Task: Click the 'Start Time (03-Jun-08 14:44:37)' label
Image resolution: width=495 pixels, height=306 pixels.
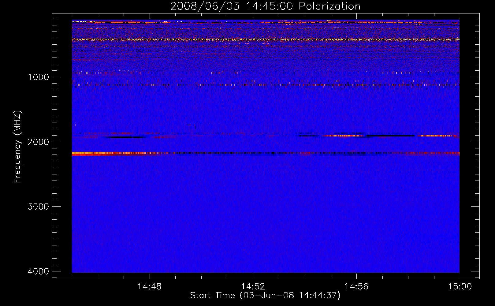Action: click(265, 296)
